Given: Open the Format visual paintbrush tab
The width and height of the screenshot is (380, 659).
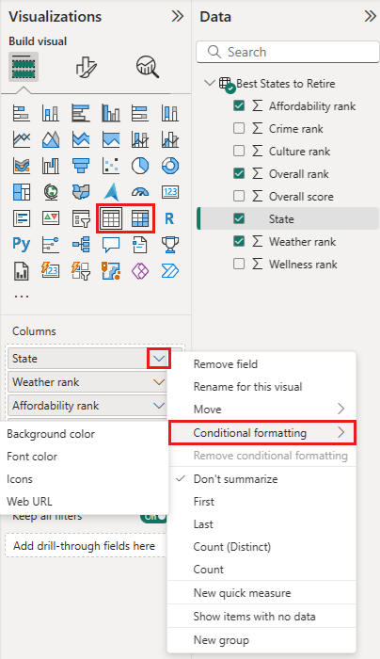Looking at the screenshot, I should click(87, 67).
